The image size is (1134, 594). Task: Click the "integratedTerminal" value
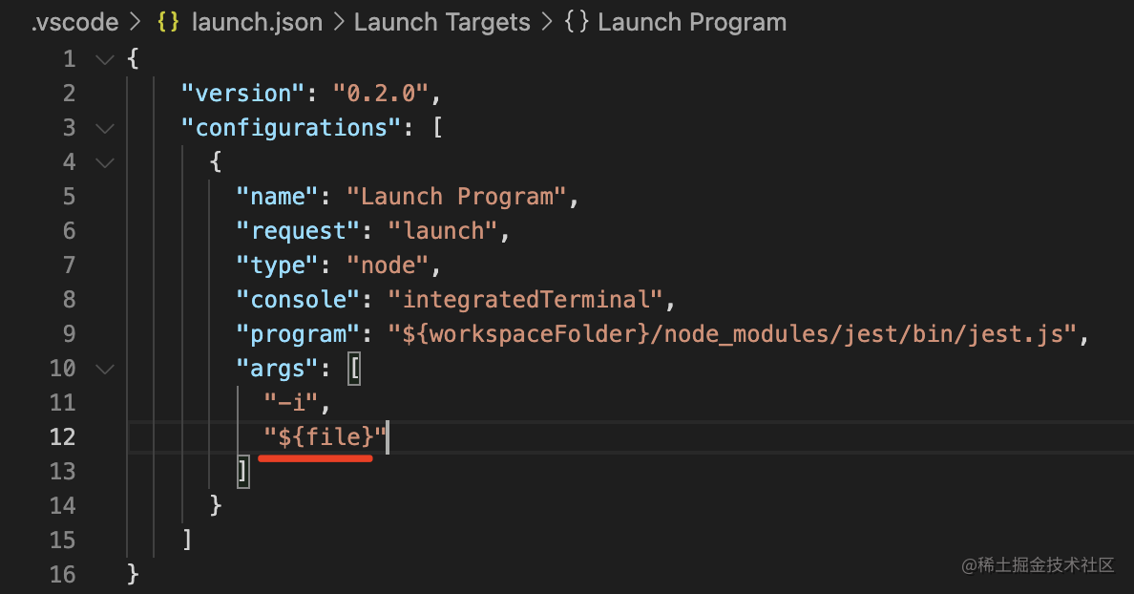(526, 300)
